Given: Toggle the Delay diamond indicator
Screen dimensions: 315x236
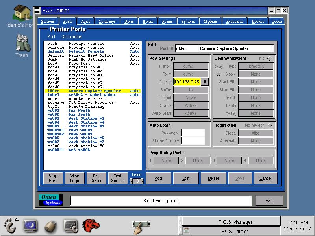Looking at the screenshot, I should 219,74.
